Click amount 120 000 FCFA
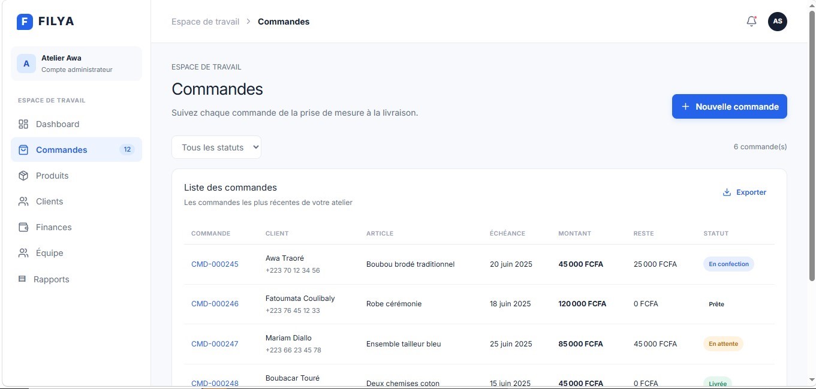This screenshot has width=816, height=389. click(582, 304)
